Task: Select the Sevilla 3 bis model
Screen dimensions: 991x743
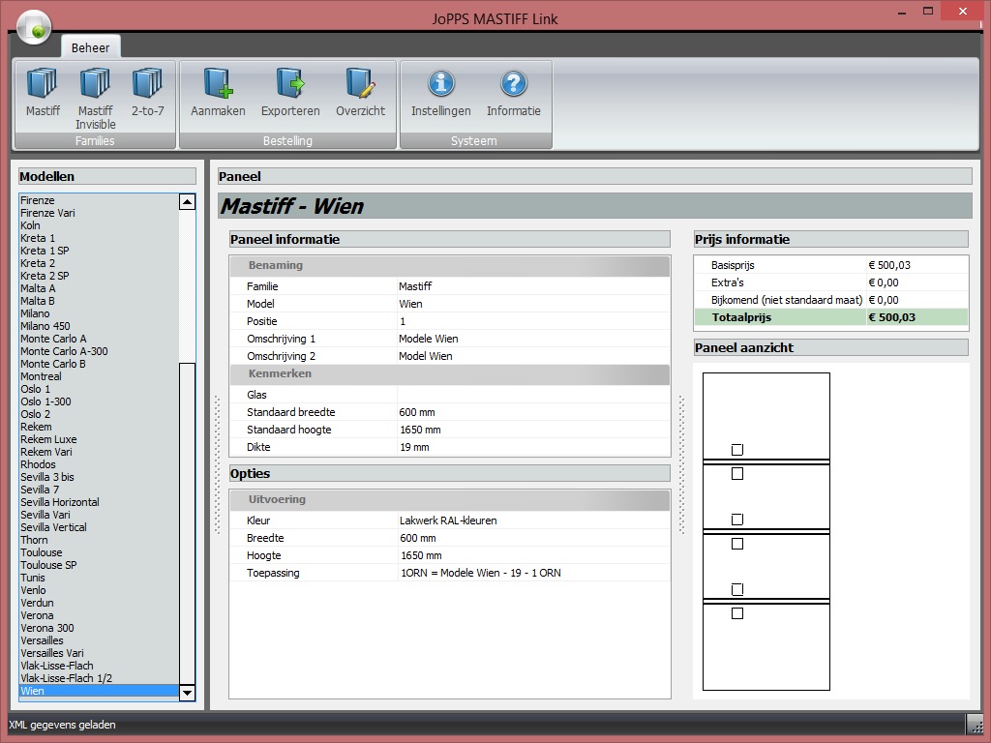Action: point(99,477)
